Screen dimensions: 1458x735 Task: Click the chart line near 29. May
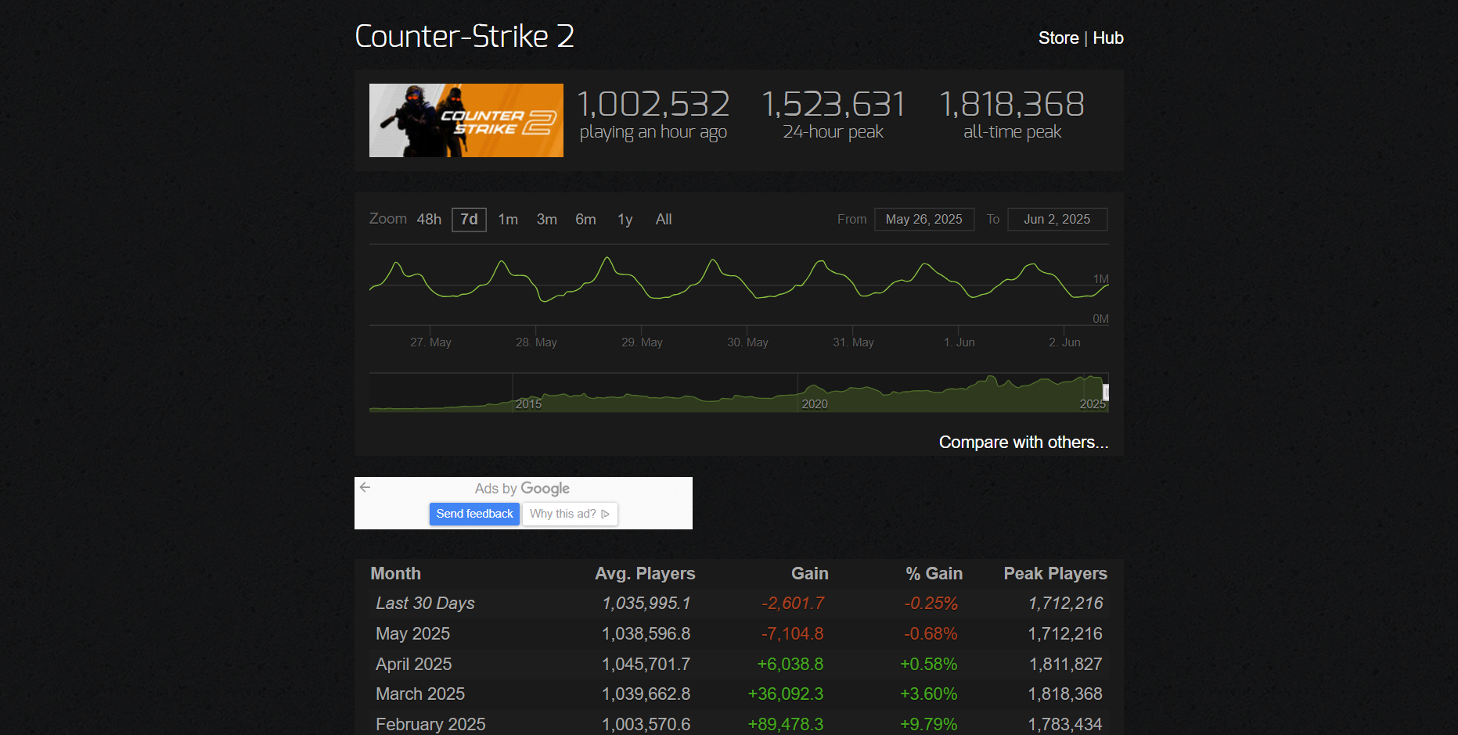642,286
